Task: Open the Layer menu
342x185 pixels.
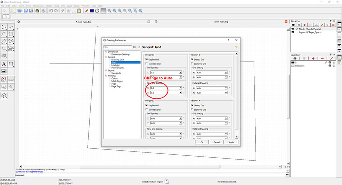Action: point(69,6)
